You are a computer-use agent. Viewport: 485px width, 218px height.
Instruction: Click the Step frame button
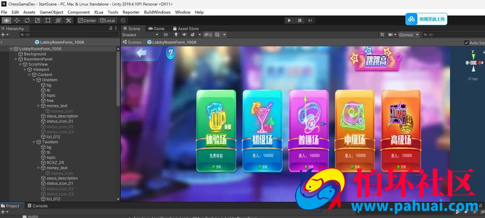pos(310,20)
